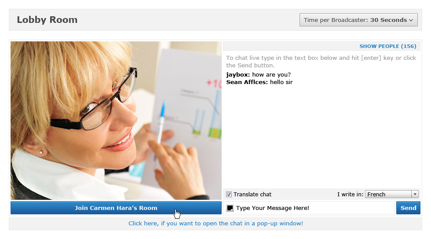Show the people list (156)
The image size is (431, 239).
[388, 46]
